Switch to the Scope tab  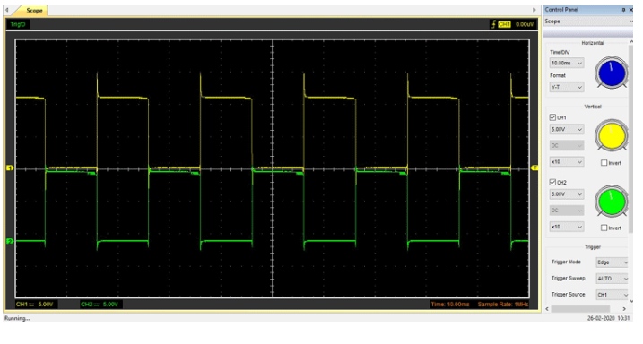coord(33,11)
